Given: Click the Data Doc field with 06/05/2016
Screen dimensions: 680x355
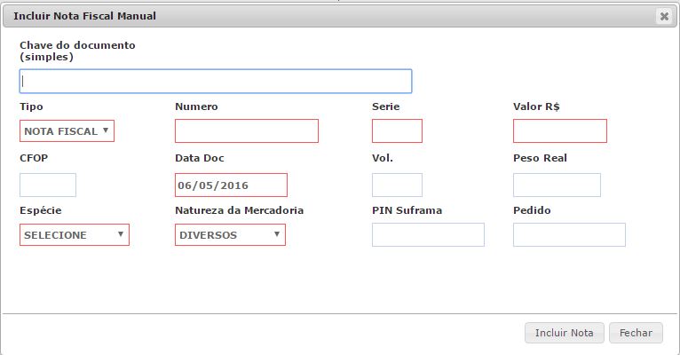Looking at the screenshot, I should click(231, 185).
